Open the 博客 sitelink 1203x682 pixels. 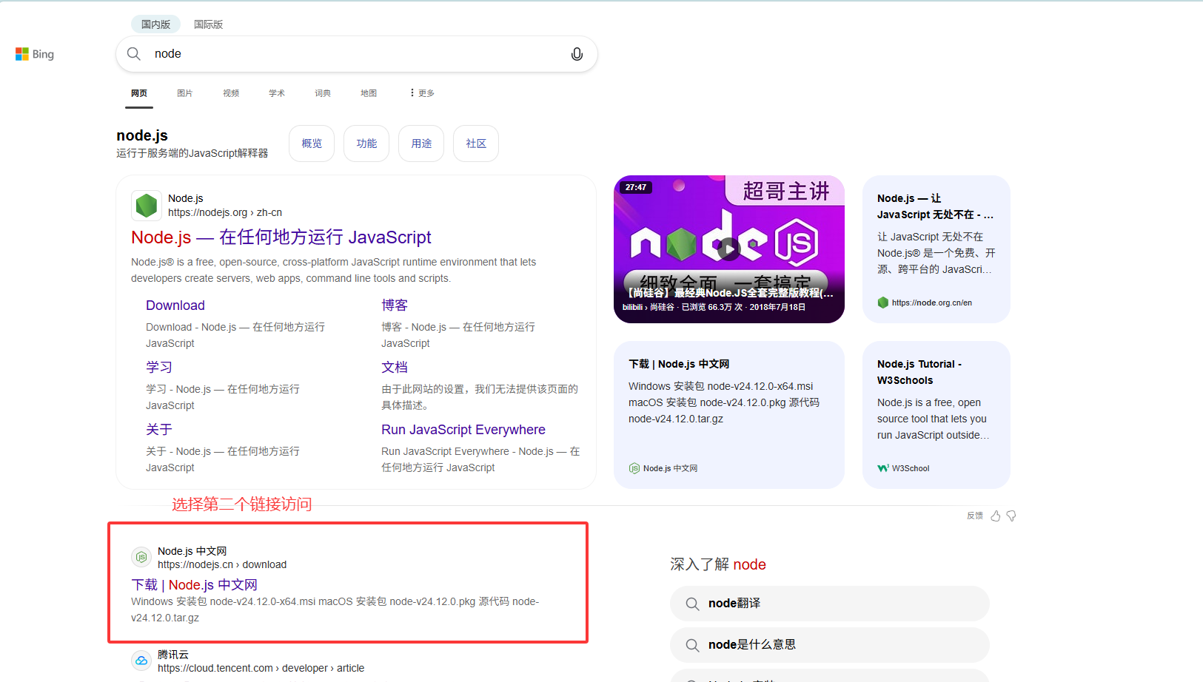(x=395, y=305)
